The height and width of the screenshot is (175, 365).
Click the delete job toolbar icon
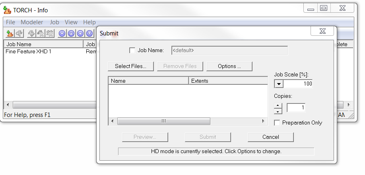(x=41, y=34)
